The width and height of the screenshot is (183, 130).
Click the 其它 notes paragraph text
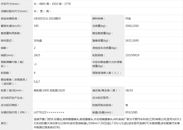tap(107, 123)
